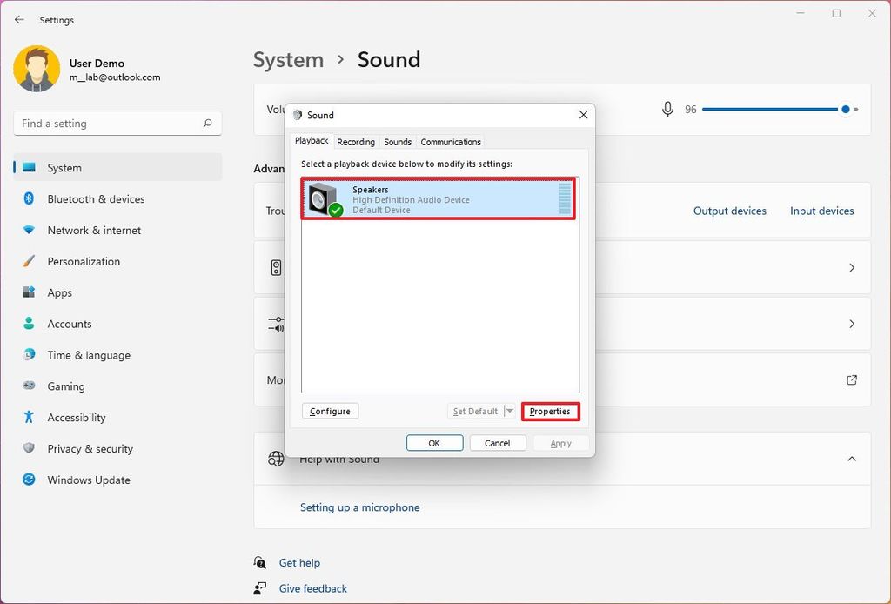Open the Apps settings icon

pyautogui.click(x=31, y=292)
